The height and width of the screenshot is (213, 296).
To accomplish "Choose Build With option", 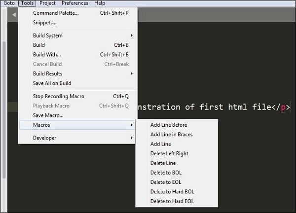I will (x=47, y=55).
